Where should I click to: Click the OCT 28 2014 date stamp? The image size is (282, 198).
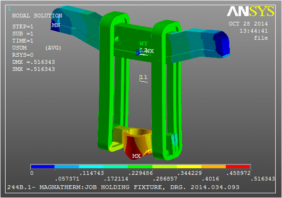click(248, 24)
